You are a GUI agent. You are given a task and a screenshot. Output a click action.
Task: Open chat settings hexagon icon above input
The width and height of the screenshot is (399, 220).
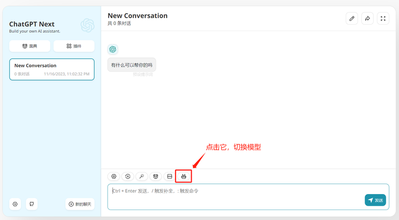114,176
